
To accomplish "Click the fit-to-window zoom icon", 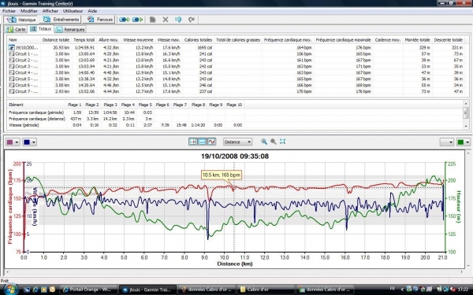I will 283,142.
